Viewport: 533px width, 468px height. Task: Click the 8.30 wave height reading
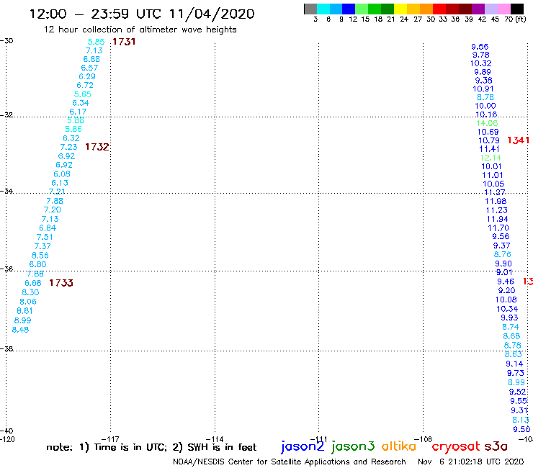[x=30, y=292]
